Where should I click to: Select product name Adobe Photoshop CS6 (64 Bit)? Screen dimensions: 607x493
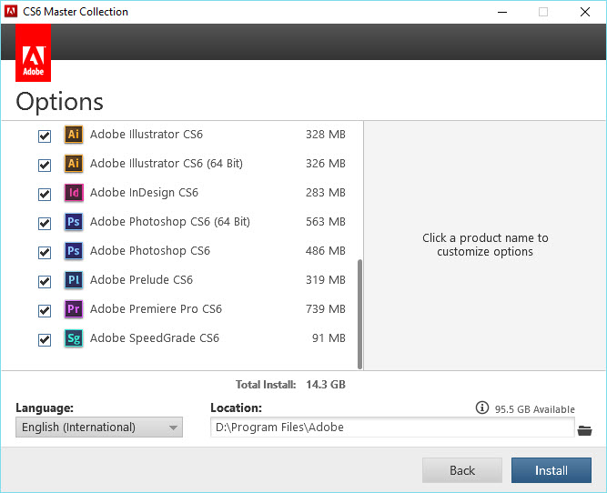tap(170, 222)
